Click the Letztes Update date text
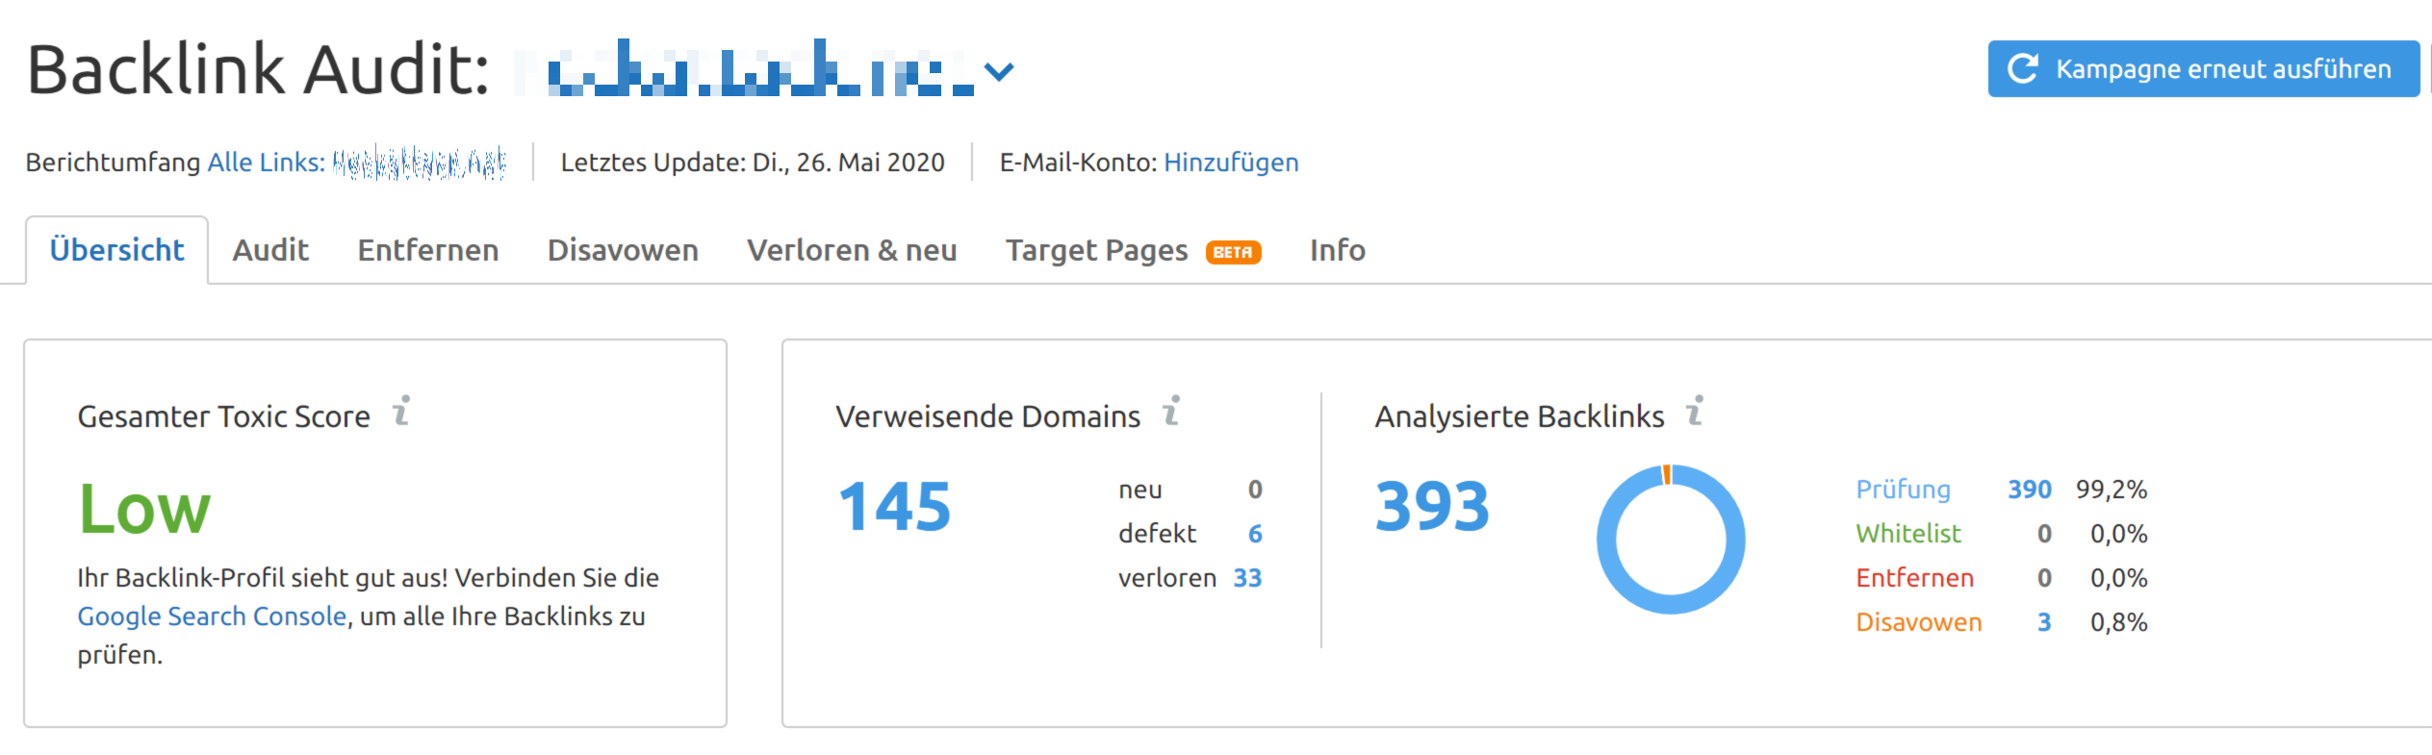The height and width of the screenshot is (755, 2432). pyautogui.click(x=753, y=163)
